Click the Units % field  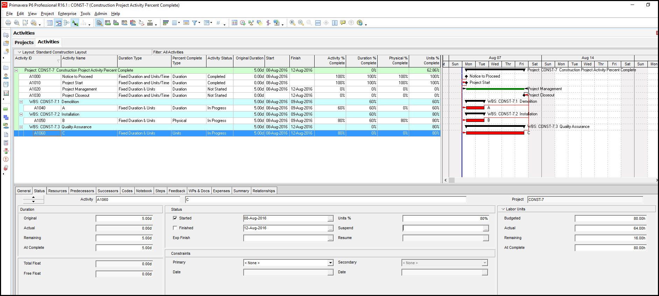tap(446, 218)
